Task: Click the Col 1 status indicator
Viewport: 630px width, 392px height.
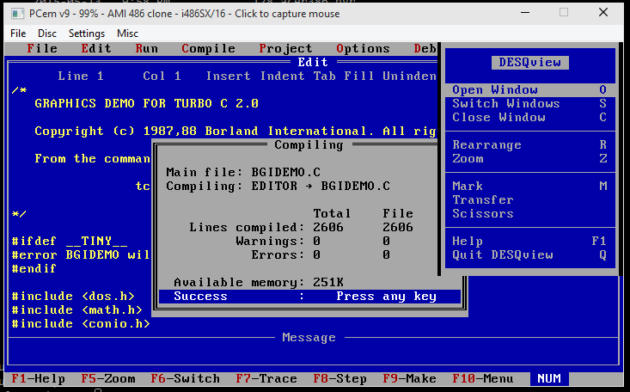Action: 162,76
